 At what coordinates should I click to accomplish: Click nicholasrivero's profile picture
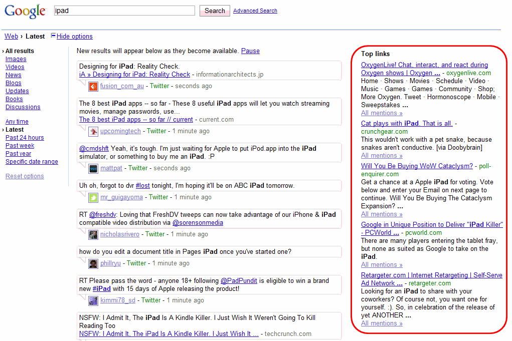point(93,234)
